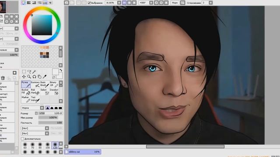Choose the 60 brush size preset
The height and width of the screenshot is (157, 280).
coord(25,145)
